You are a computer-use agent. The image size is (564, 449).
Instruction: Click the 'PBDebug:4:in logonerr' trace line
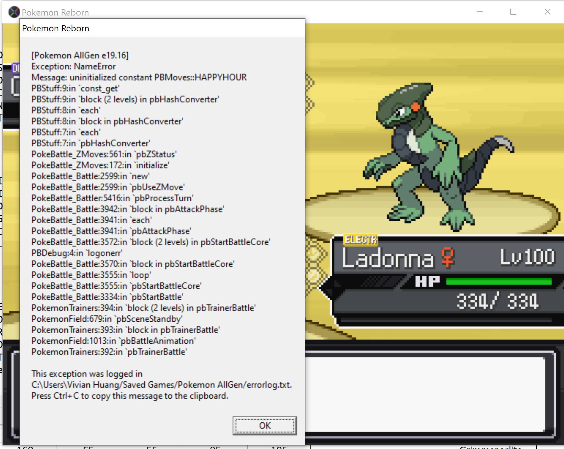click(77, 253)
